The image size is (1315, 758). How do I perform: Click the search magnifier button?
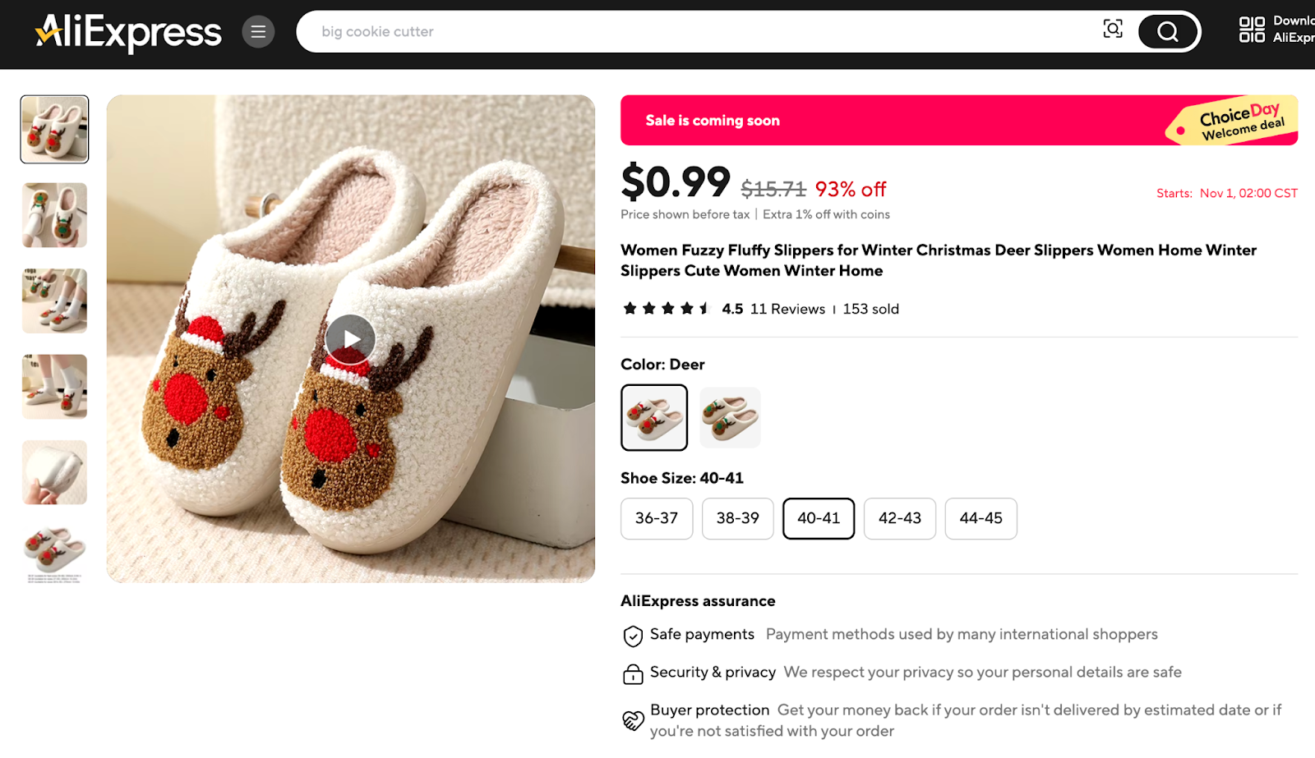click(1167, 31)
